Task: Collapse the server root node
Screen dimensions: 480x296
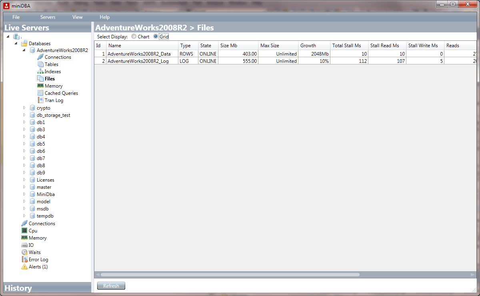Action: (x=8, y=36)
